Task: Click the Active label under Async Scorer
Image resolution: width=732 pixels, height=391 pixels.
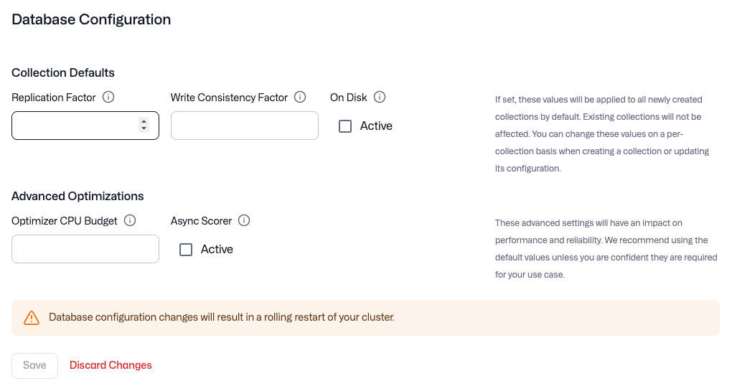Action: (217, 250)
